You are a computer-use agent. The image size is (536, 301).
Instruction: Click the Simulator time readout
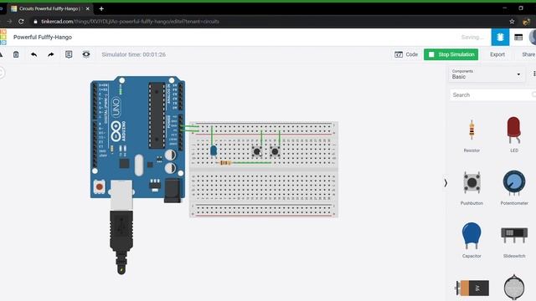134,54
